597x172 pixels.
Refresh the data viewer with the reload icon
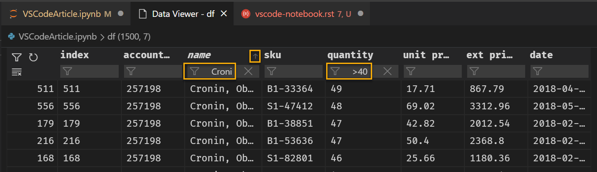pyautogui.click(x=33, y=57)
